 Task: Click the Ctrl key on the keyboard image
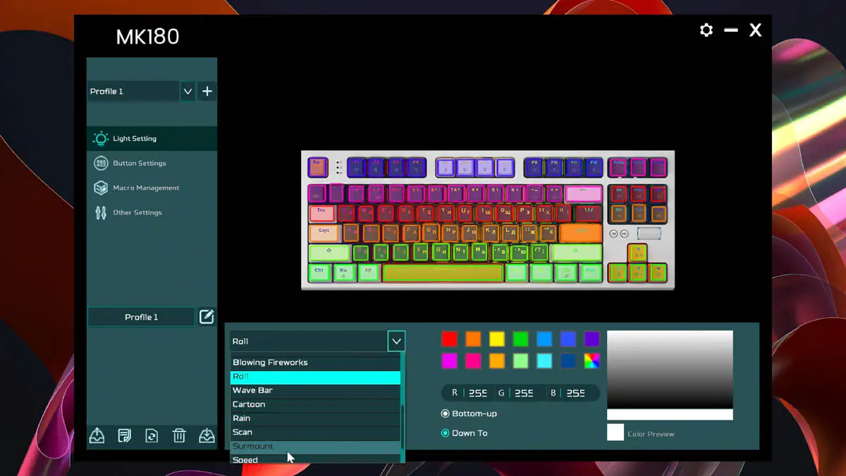319,272
